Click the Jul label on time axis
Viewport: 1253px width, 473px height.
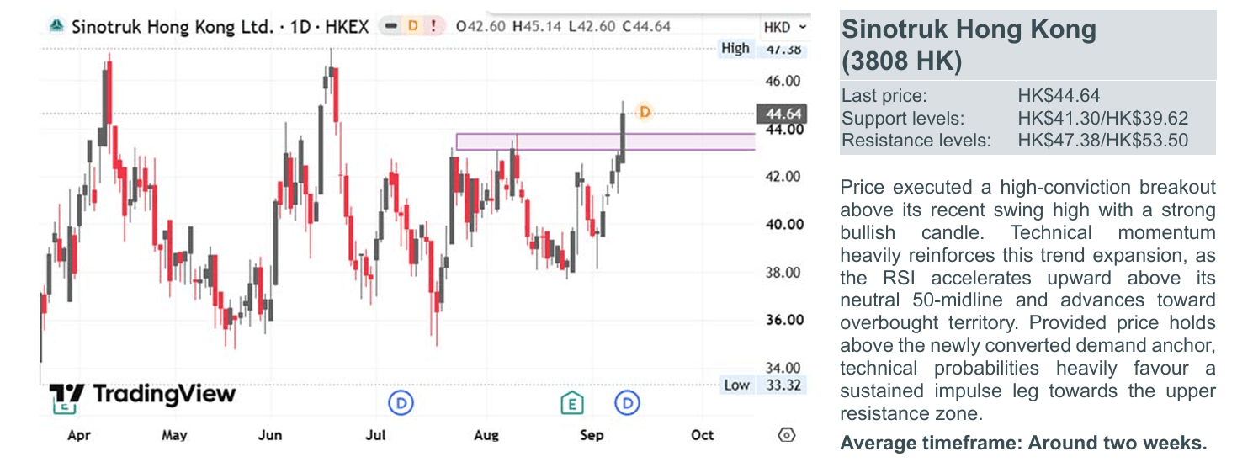click(x=375, y=435)
